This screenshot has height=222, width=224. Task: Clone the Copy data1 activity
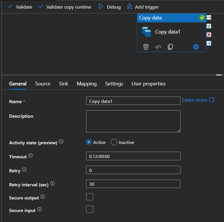[170, 47]
